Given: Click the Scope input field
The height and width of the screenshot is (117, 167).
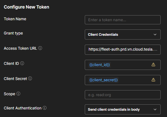Looking at the screenshot, I should point(123,95).
